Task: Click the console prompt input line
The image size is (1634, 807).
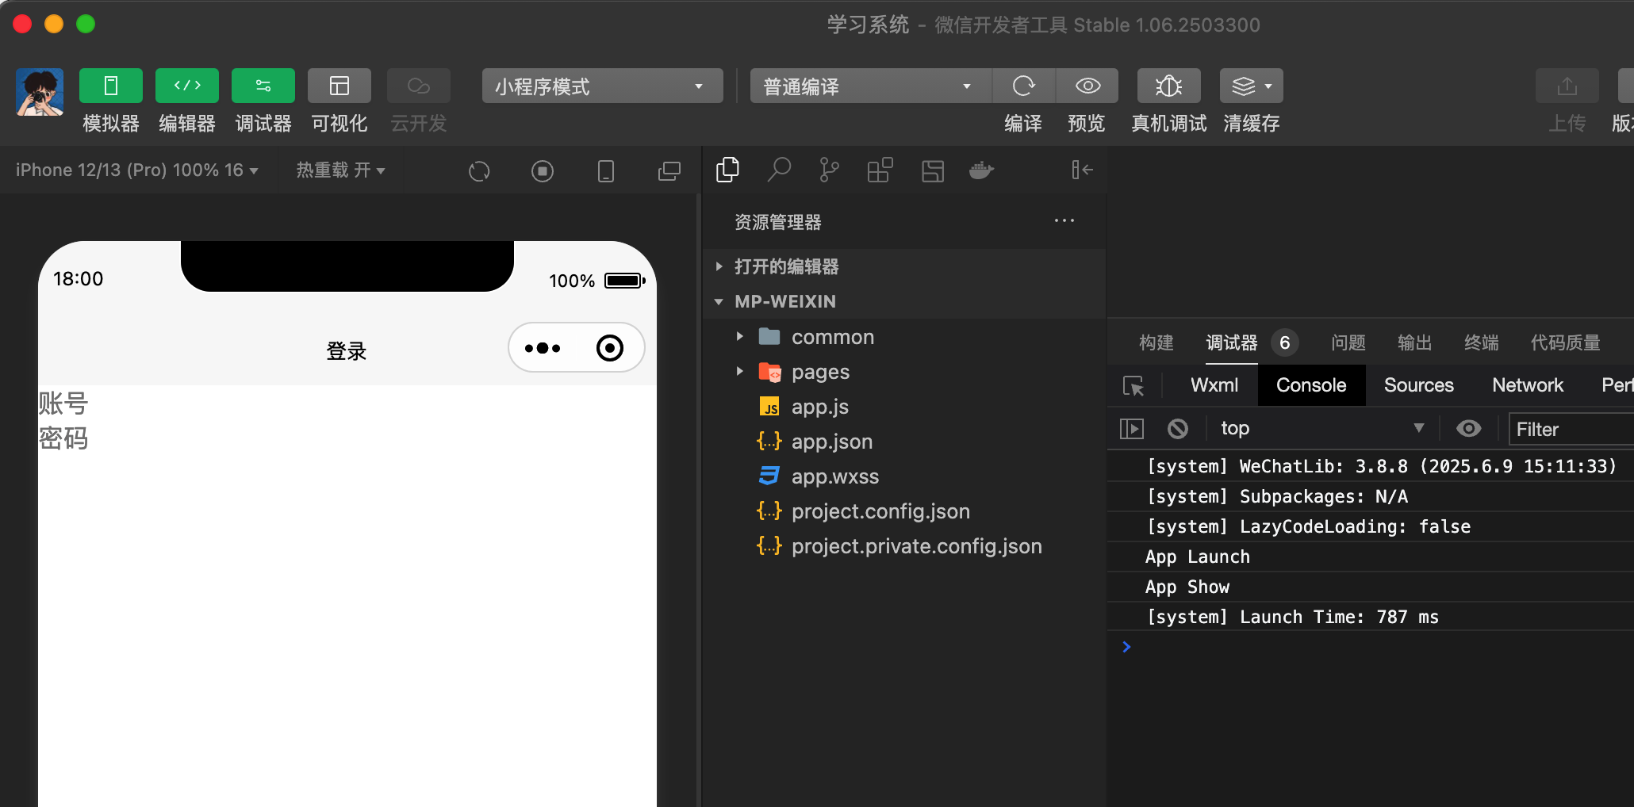Action: click(x=1380, y=647)
